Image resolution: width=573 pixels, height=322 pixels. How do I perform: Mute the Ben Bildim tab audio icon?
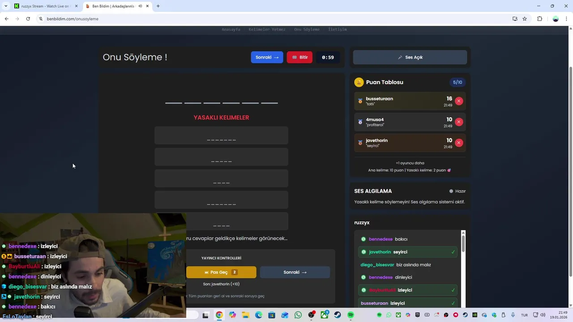140,6
